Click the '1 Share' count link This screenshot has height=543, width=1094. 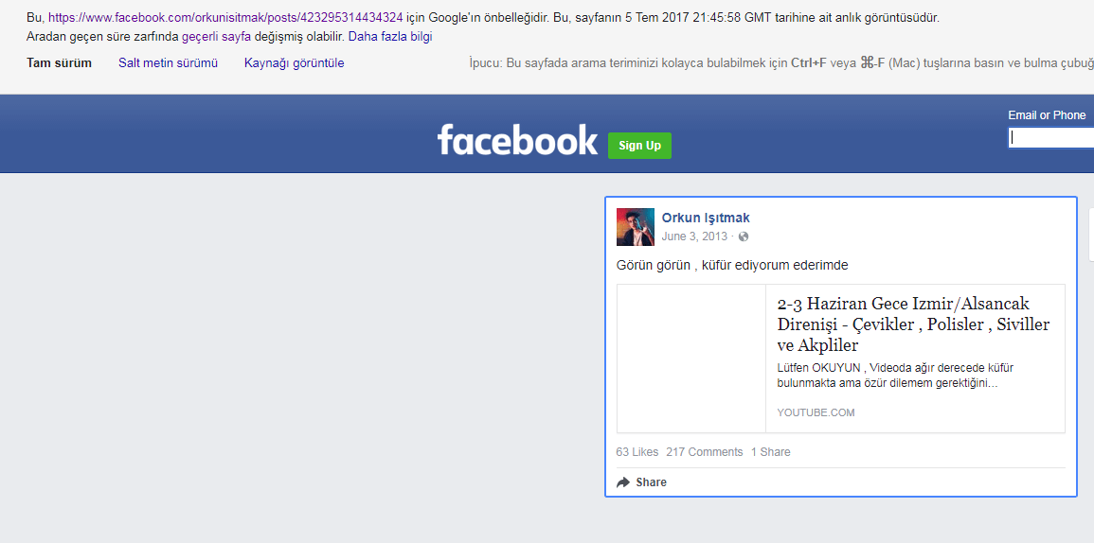coord(770,452)
